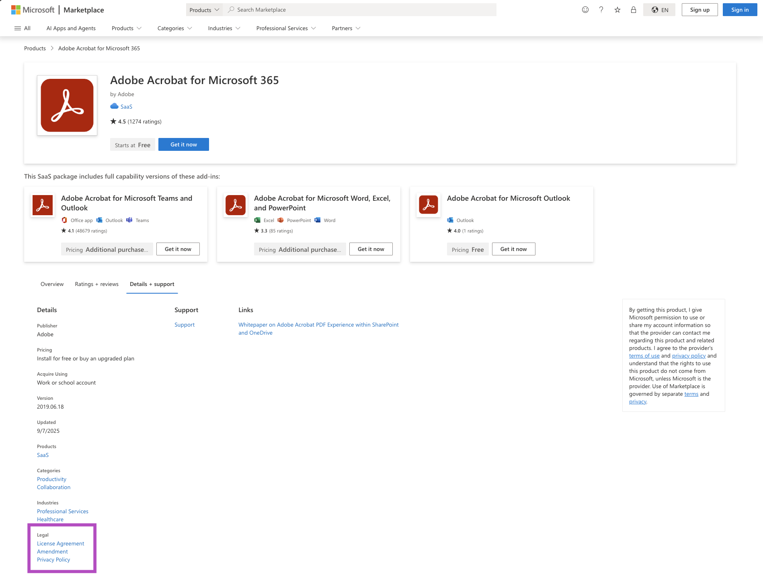Select the Details + support tab
Viewport: 763px width, 576px height.
(152, 284)
